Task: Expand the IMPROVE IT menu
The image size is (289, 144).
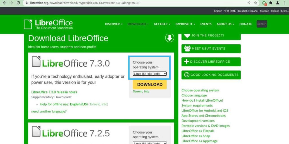Action: 185,24
